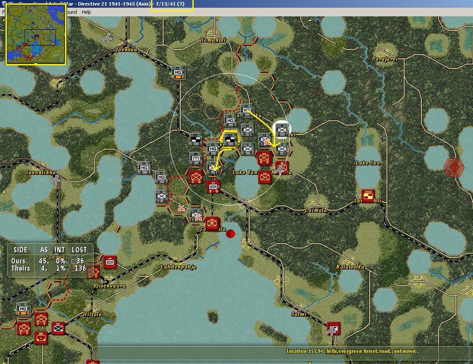
Task: Click the LOST column header
Action: coord(79,250)
